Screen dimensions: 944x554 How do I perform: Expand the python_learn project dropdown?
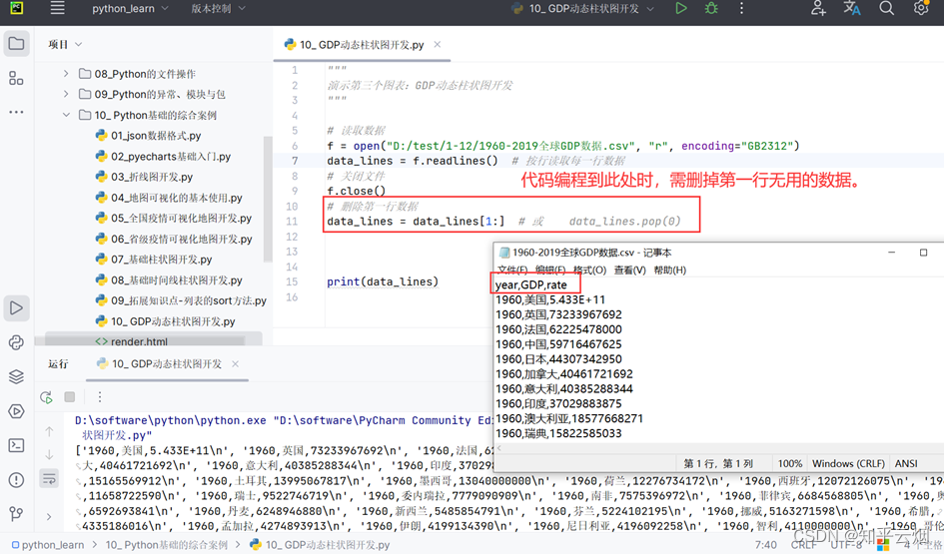point(130,8)
